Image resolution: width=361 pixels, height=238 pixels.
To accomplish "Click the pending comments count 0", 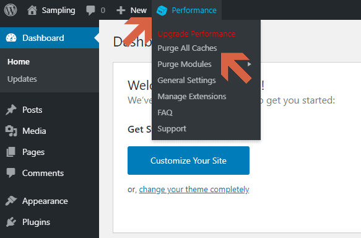I will [103, 11].
